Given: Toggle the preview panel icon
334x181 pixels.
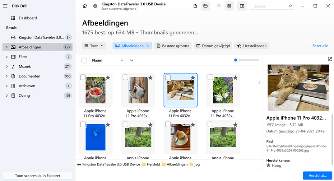Looking at the screenshot, I should pos(242,6).
